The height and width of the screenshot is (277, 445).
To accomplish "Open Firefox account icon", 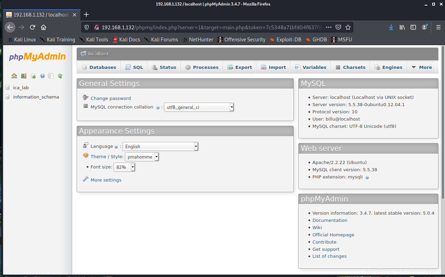I will (x=425, y=27).
